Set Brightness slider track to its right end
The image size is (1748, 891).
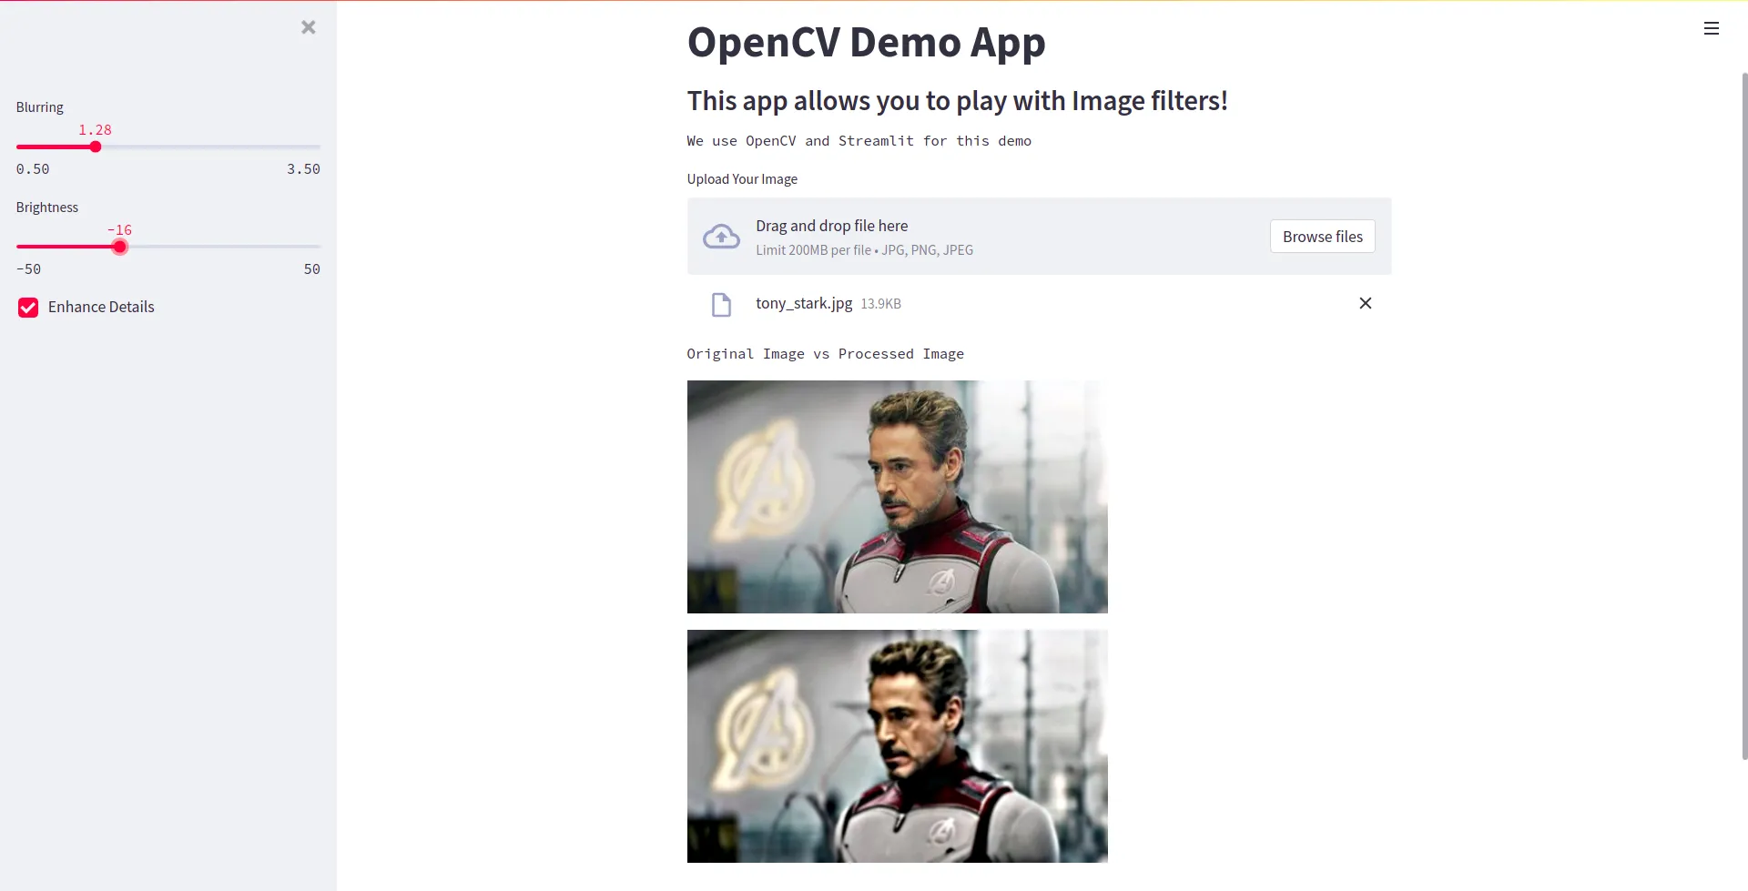pyautogui.click(x=319, y=247)
